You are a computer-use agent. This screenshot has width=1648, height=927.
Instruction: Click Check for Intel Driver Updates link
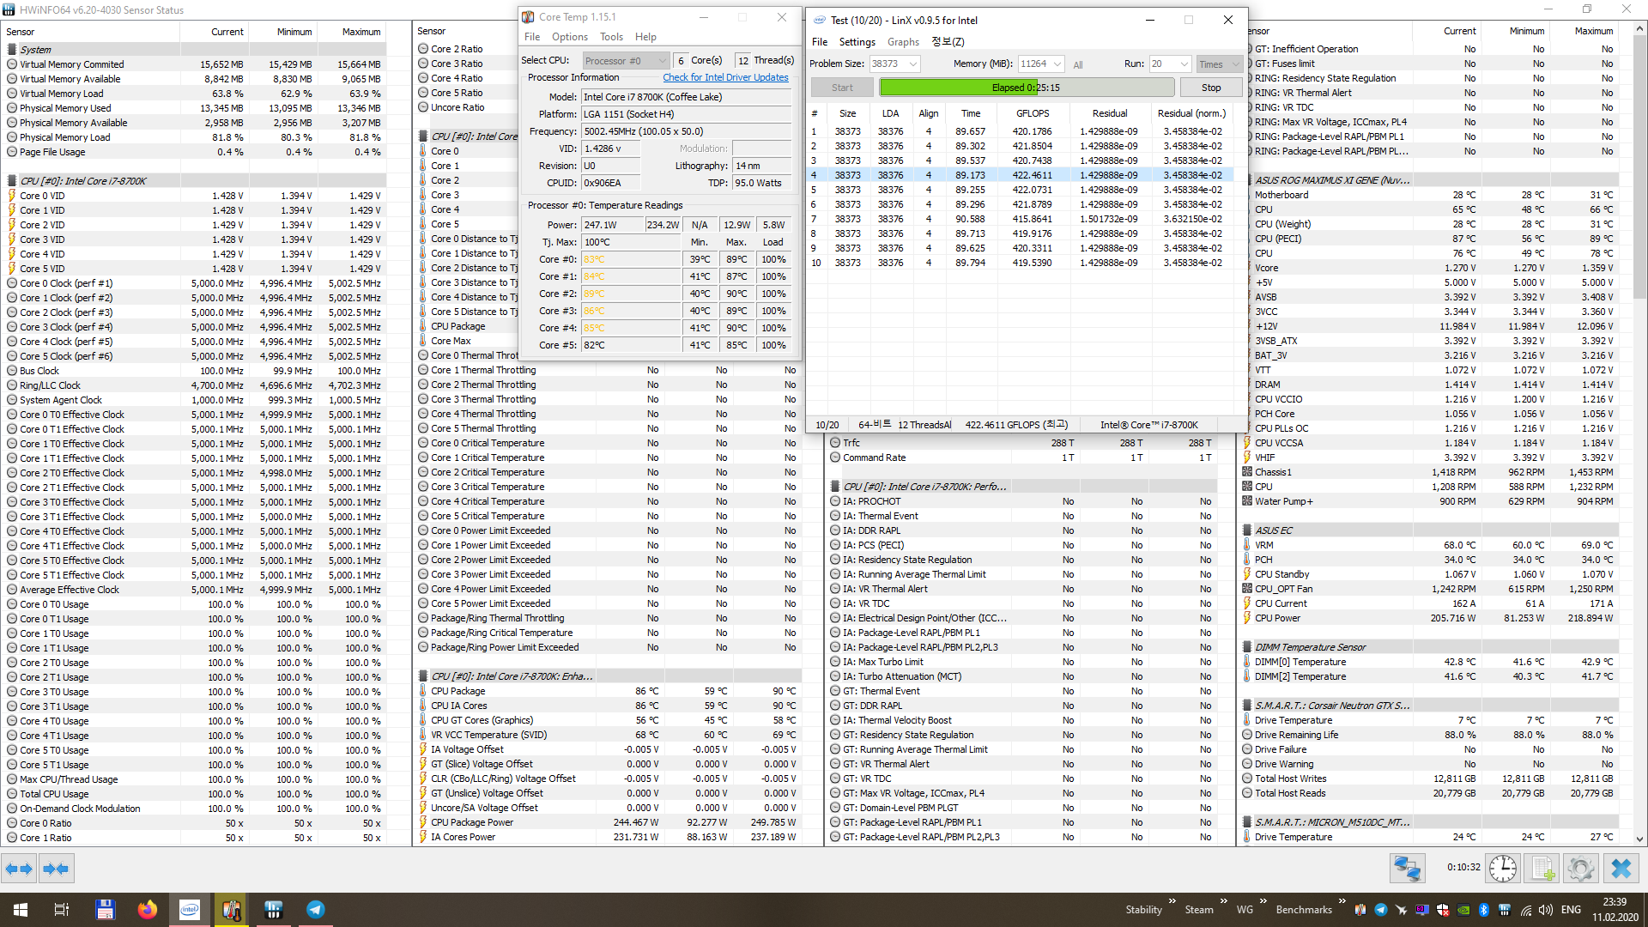725,77
